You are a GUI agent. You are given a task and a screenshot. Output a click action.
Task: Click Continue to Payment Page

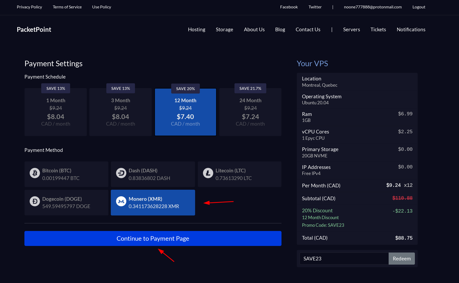pyautogui.click(x=153, y=238)
